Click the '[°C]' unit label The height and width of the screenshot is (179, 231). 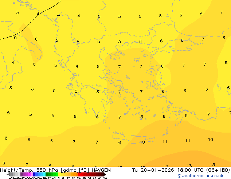coord(84,170)
